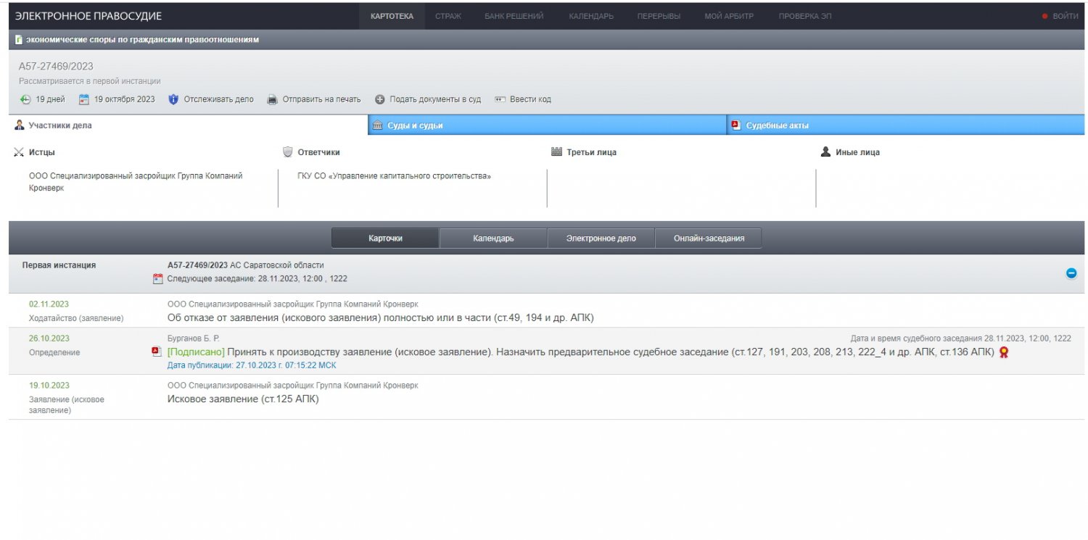Image resolution: width=1088 pixels, height=540 pixels.
Task: Click the court building icon on Суды и судьи
Action: (377, 125)
